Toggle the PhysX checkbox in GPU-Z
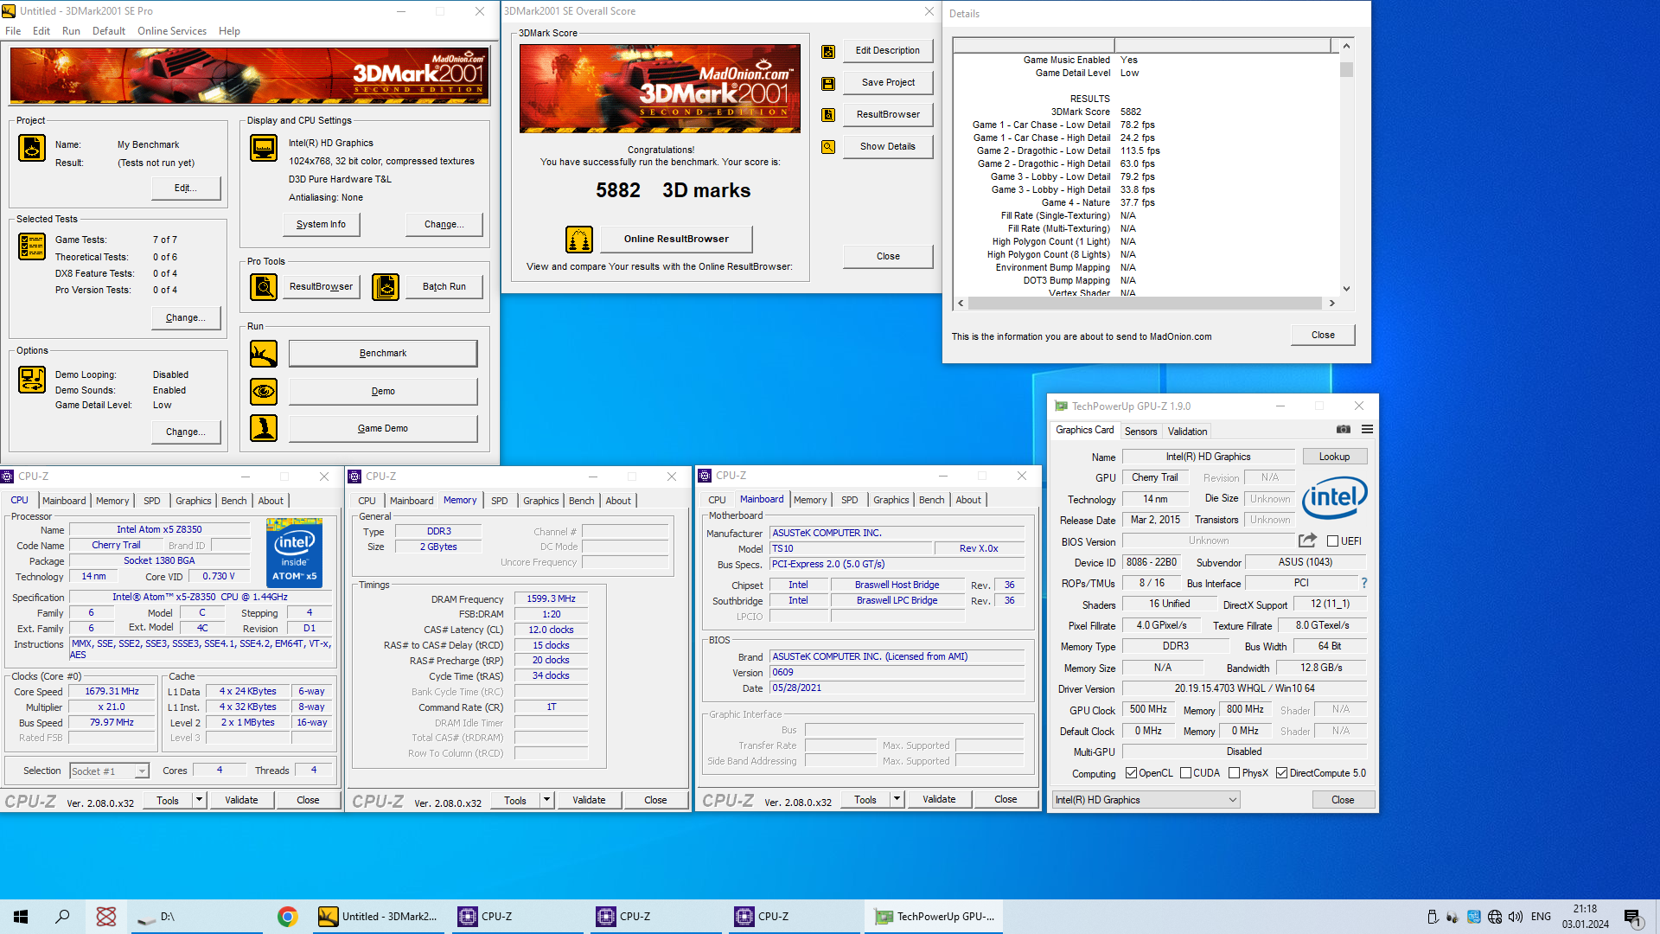Image resolution: width=1660 pixels, height=934 pixels. point(1234,773)
